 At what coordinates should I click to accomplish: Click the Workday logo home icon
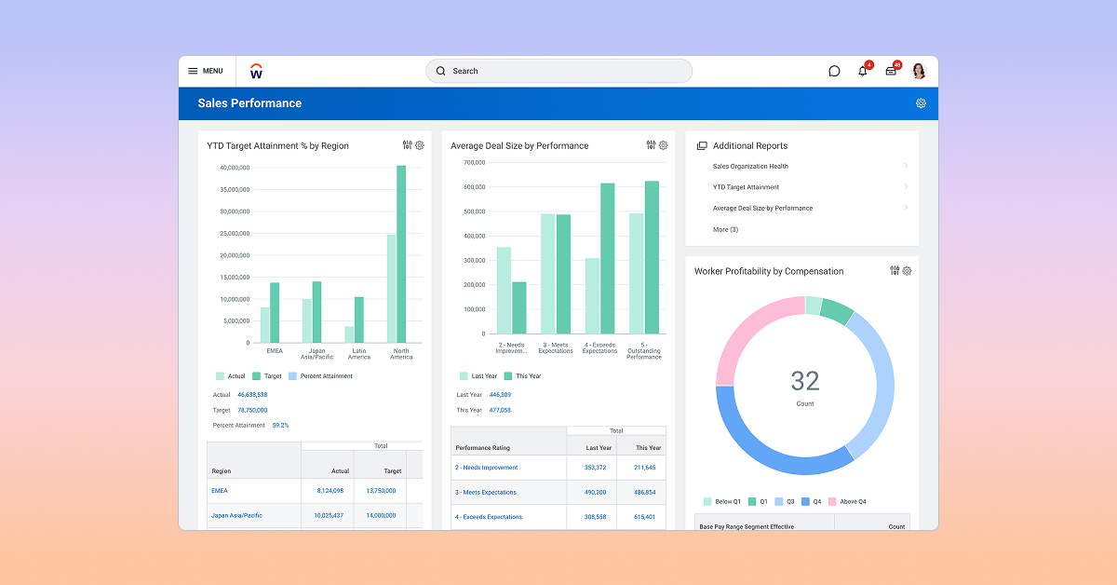[257, 71]
